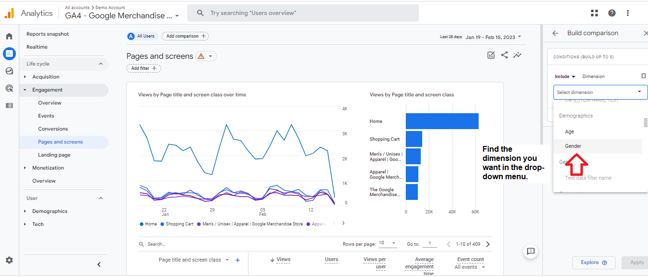This screenshot has height=277, width=648.
Task: Open the Insights sparkline icon
Action: (517, 55)
